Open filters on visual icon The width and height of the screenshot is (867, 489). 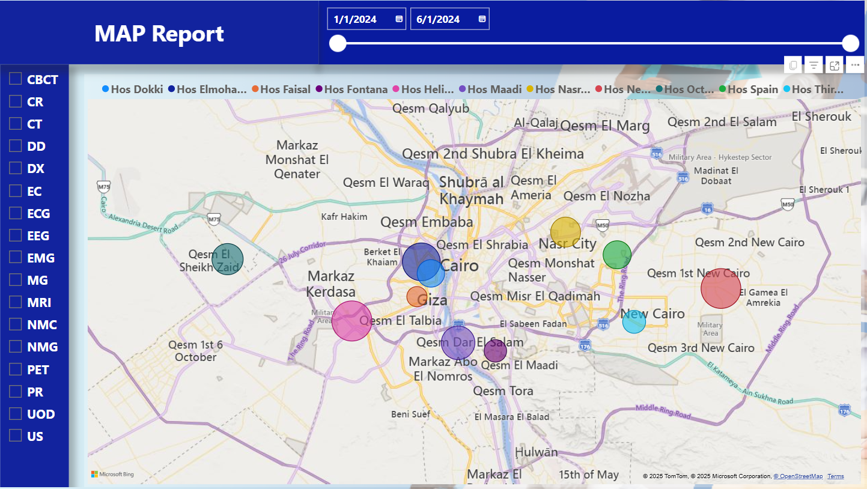[x=814, y=65]
